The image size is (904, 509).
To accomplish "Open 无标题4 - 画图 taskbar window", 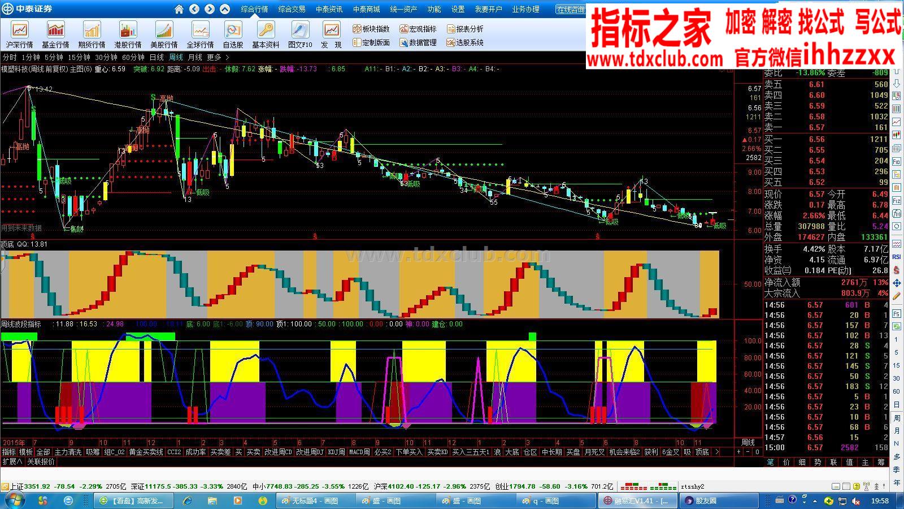I will tap(316, 501).
